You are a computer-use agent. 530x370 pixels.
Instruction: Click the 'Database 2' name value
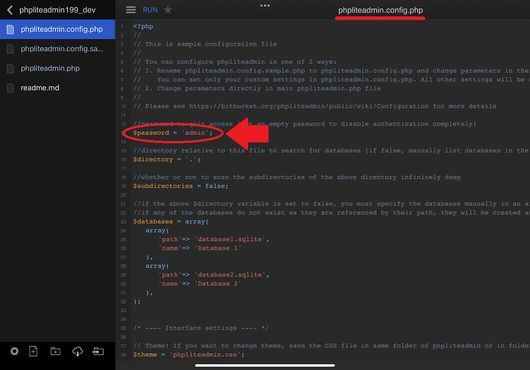218,283
